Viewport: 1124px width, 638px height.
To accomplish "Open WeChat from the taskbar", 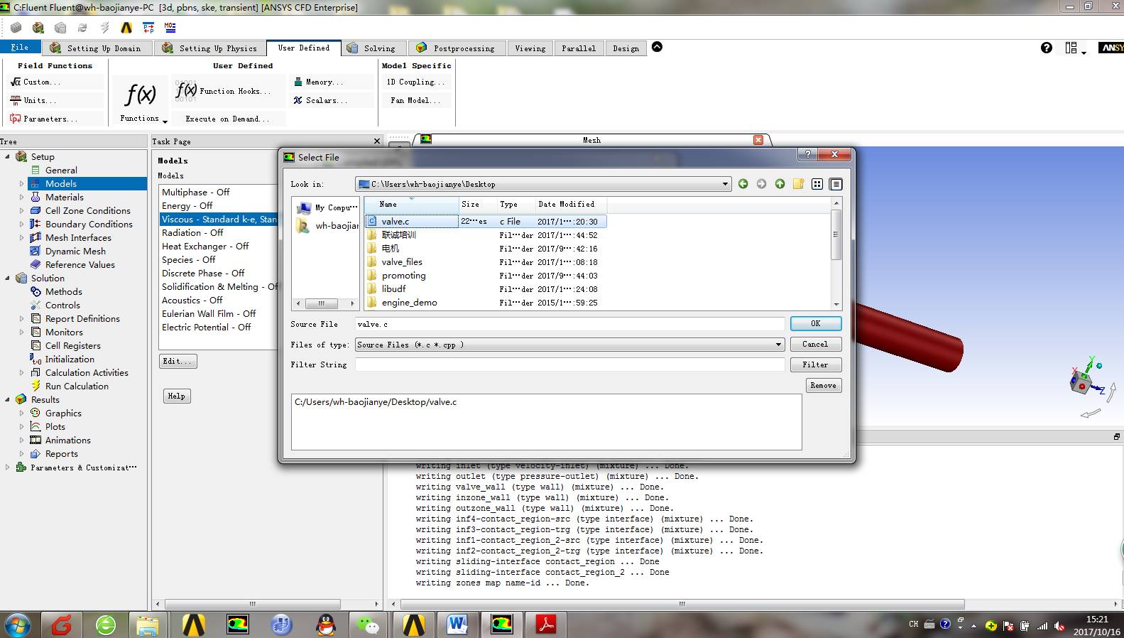I will point(369,625).
